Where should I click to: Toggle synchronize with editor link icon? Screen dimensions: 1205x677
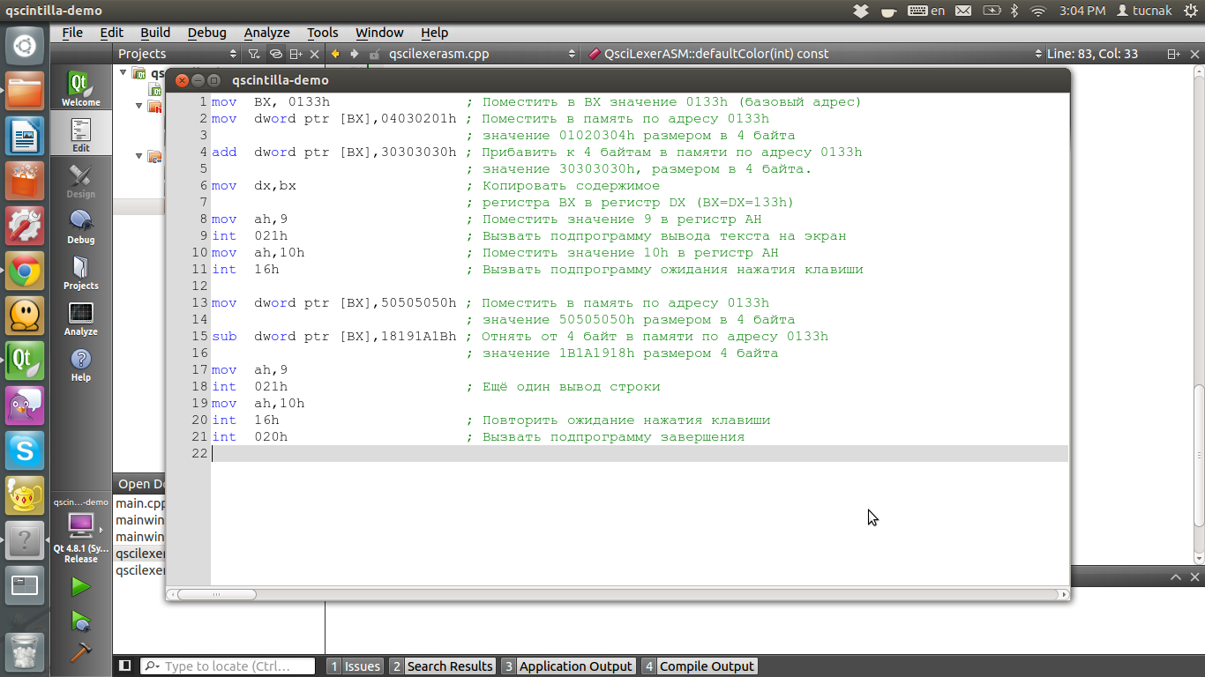point(275,54)
